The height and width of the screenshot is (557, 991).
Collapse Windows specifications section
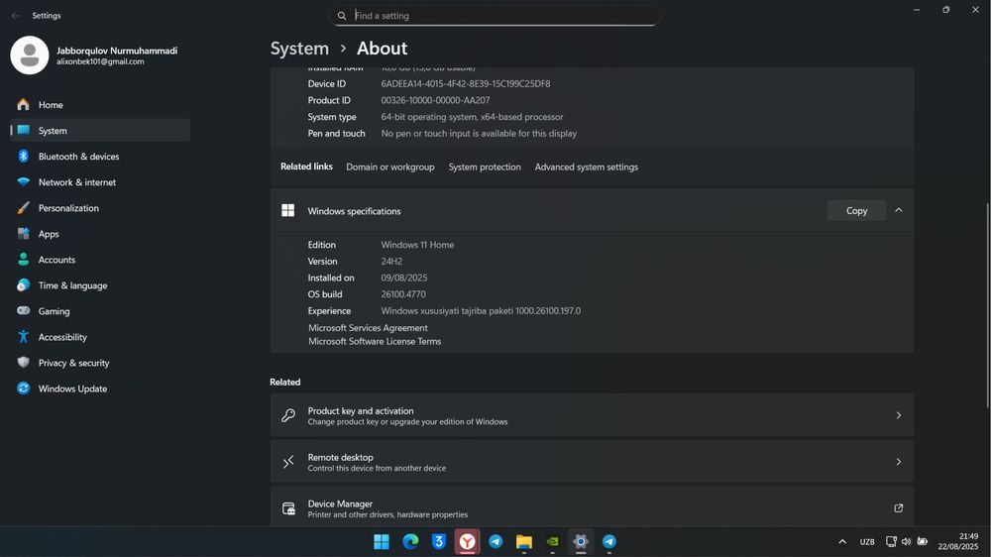pyautogui.click(x=898, y=210)
